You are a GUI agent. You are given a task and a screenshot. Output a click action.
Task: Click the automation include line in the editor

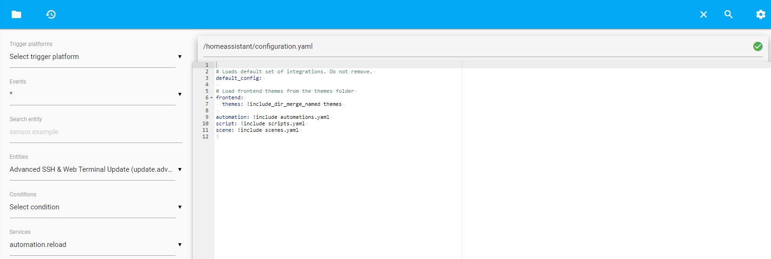point(272,117)
